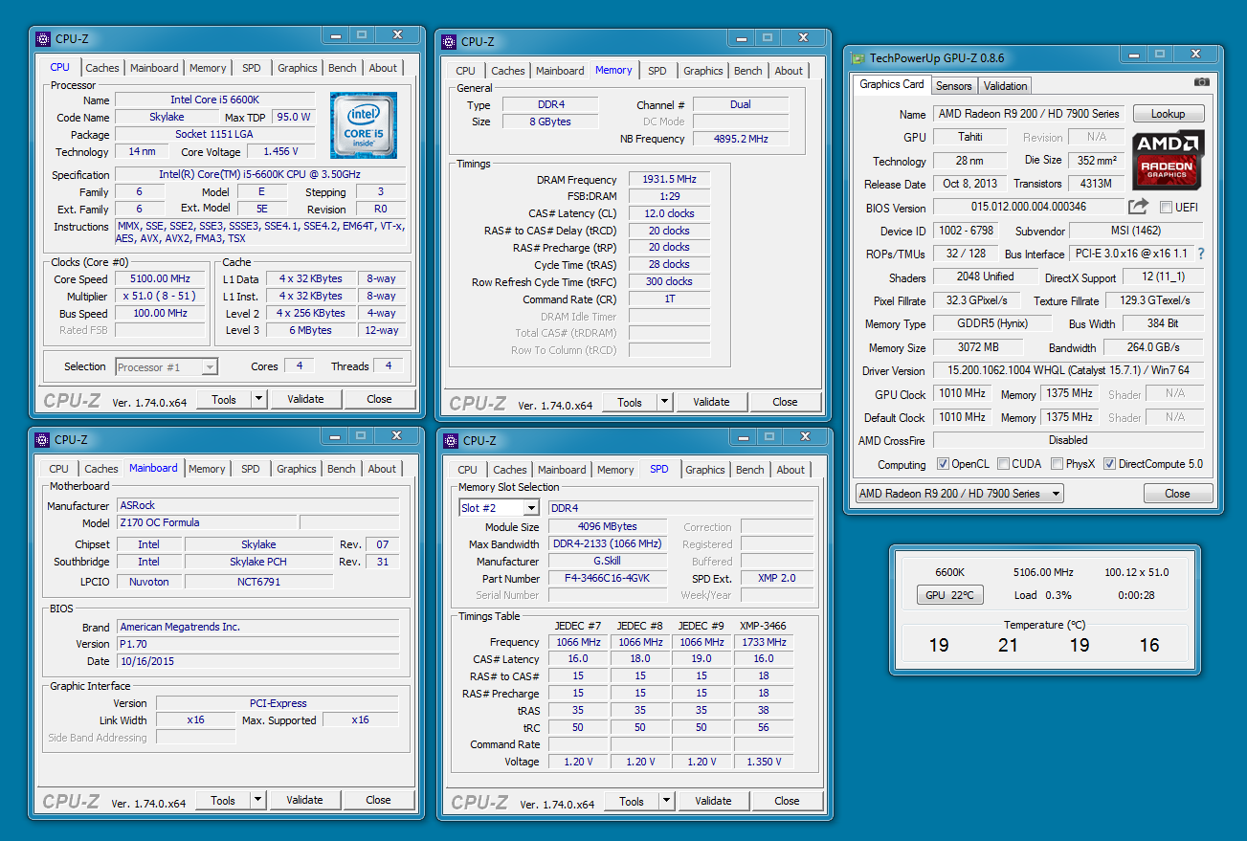
Task: Click CPU-Z app icon in SPD tab window title bar
Action: [451, 441]
